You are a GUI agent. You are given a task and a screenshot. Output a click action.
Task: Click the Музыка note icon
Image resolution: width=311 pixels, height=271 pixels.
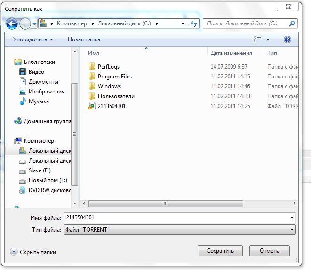click(23, 101)
